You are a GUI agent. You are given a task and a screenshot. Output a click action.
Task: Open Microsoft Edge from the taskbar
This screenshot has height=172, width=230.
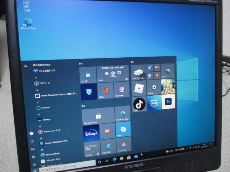[115, 159]
